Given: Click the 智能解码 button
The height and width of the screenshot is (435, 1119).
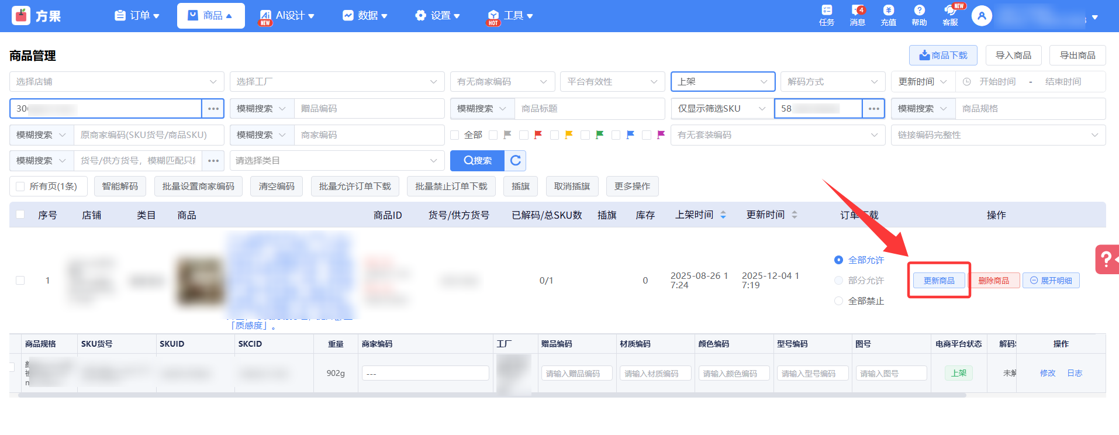Looking at the screenshot, I should pyautogui.click(x=120, y=187).
